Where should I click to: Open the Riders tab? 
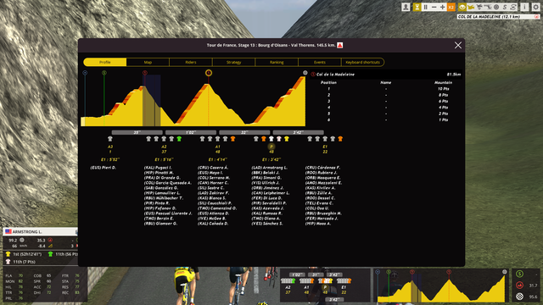point(191,62)
